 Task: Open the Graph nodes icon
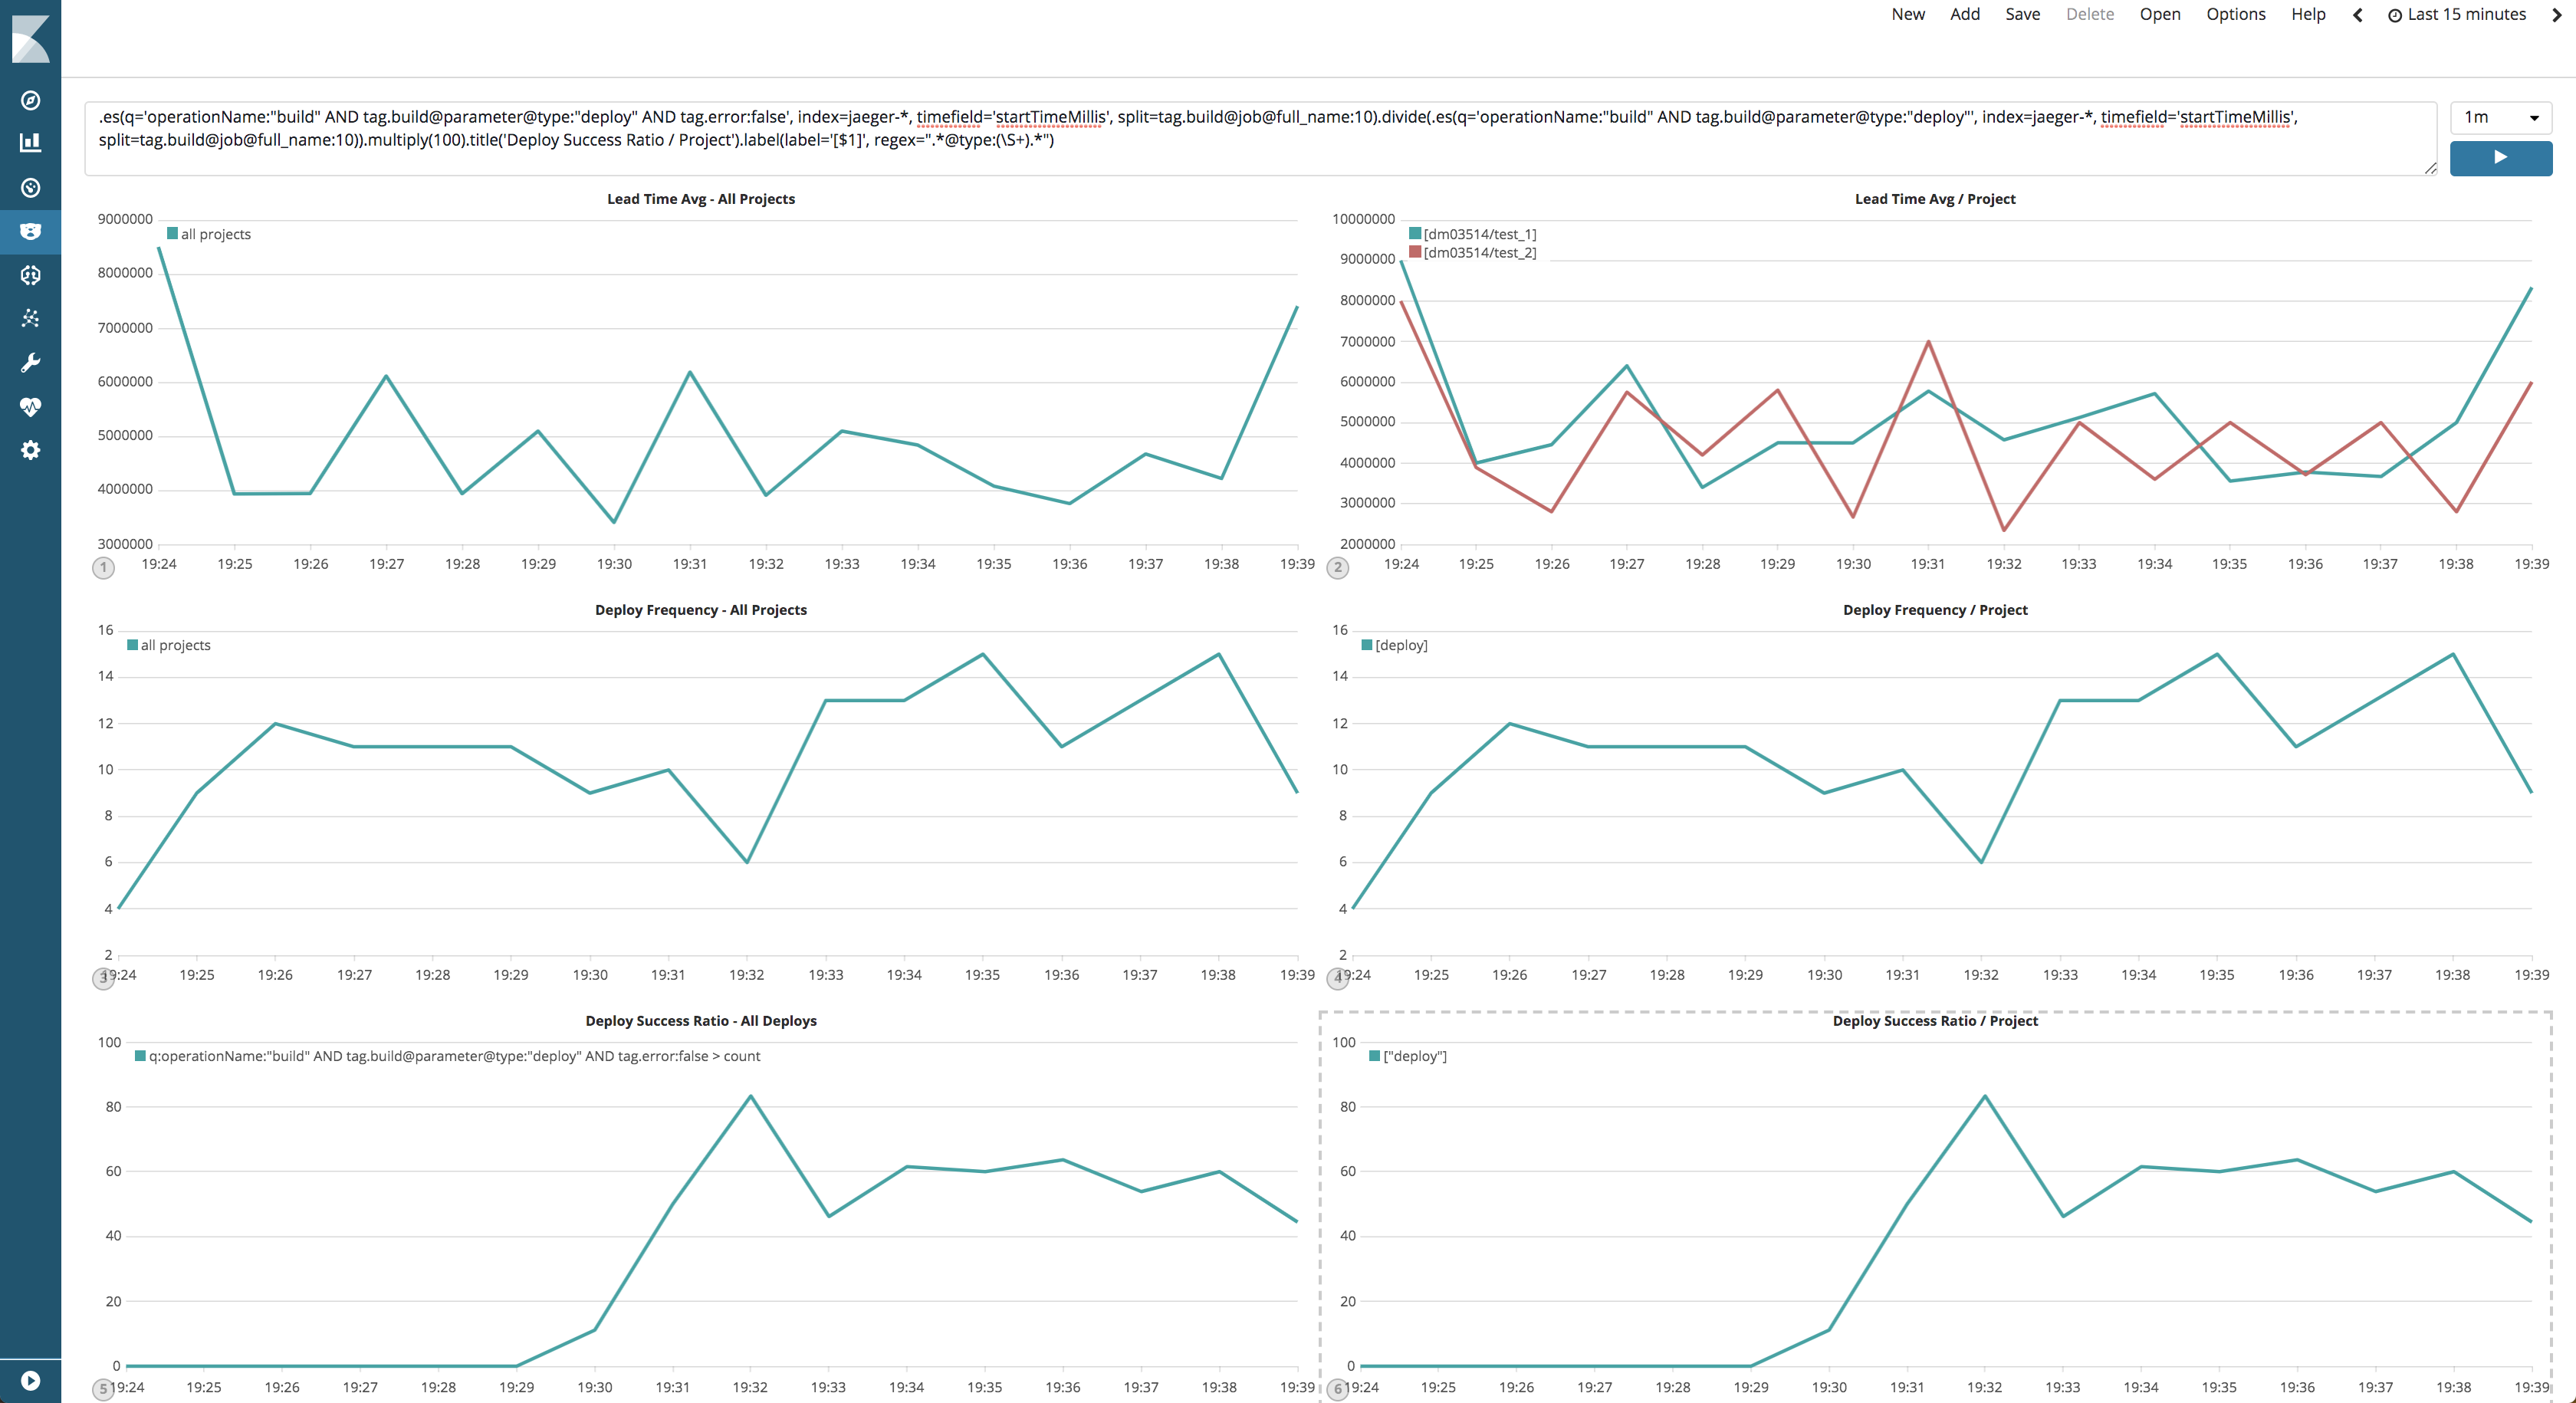click(30, 319)
